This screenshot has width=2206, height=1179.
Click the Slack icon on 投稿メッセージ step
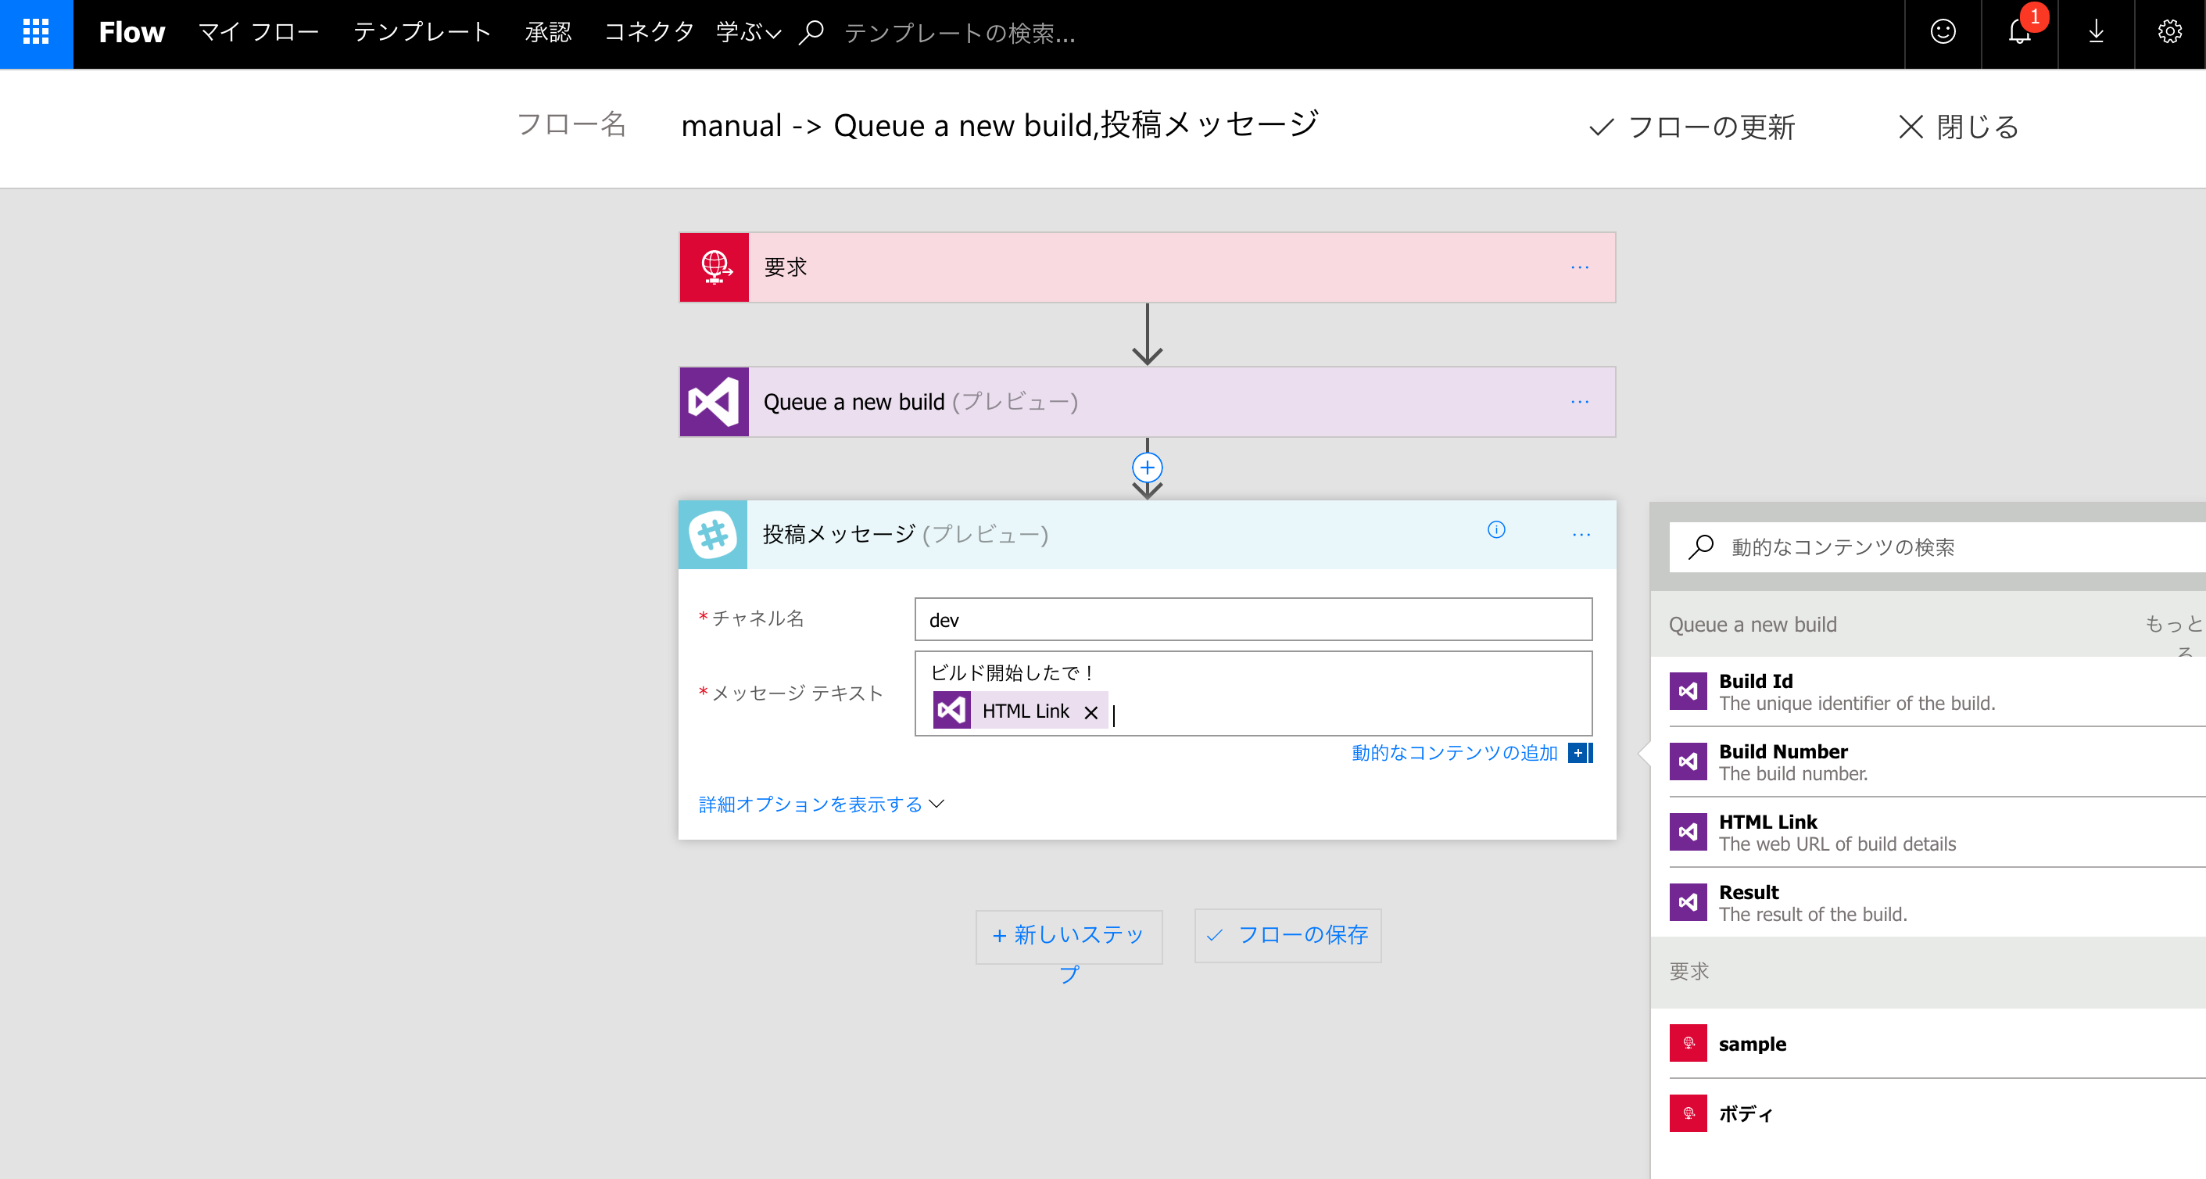pyautogui.click(x=714, y=534)
